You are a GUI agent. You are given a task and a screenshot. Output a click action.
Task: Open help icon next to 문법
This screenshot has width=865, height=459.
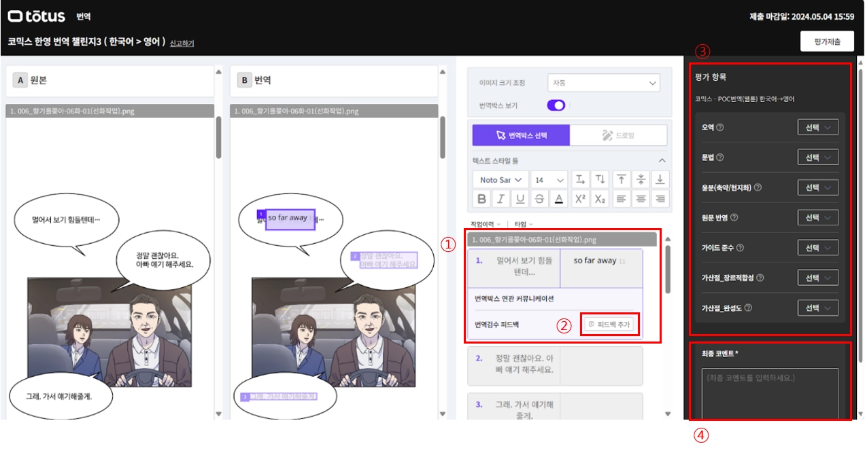point(720,158)
